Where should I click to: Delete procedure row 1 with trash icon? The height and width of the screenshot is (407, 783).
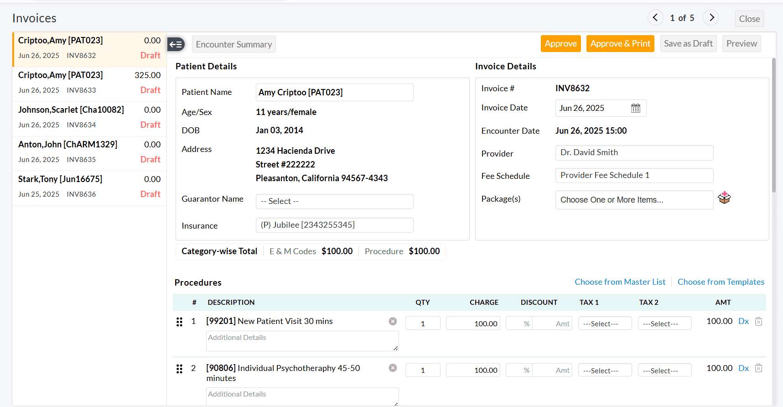(758, 321)
